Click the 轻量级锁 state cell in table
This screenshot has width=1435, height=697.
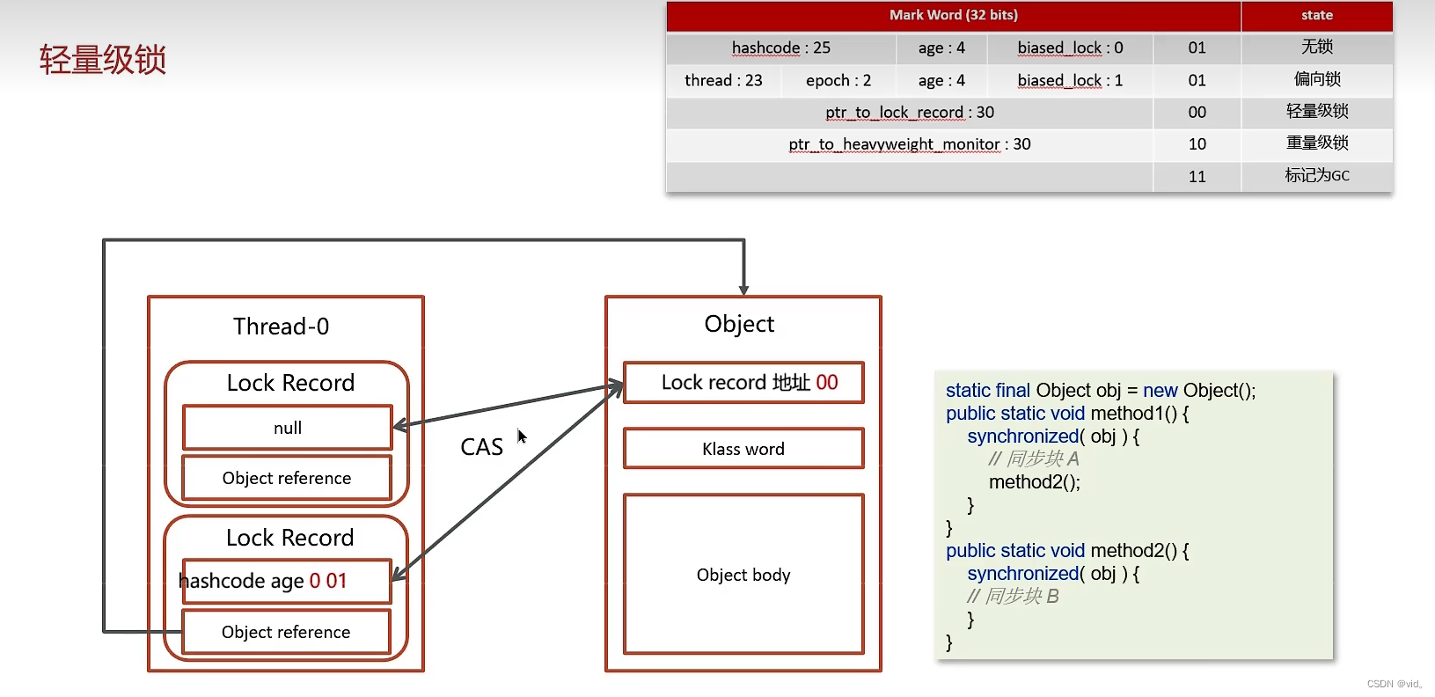coord(1317,112)
